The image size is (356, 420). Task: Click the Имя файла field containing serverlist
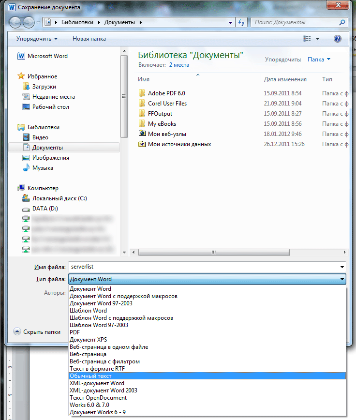204,267
